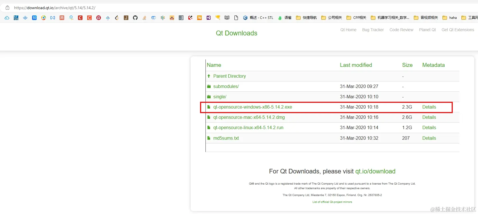Open the single/ folder
This screenshot has width=478, height=214.
(x=220, y=97)
